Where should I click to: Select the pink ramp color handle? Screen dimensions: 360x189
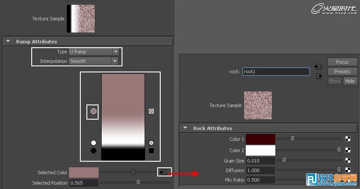(x=93, y=111)
